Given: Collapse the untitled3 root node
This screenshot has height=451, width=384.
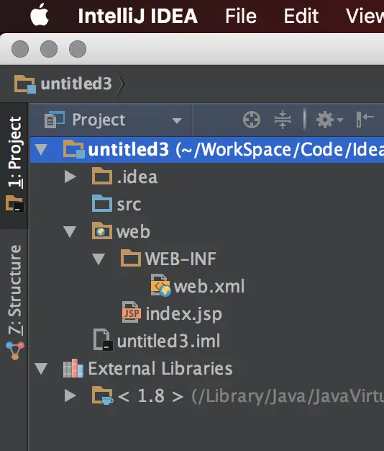Looking at the screenshot, I should coord(41,150).
